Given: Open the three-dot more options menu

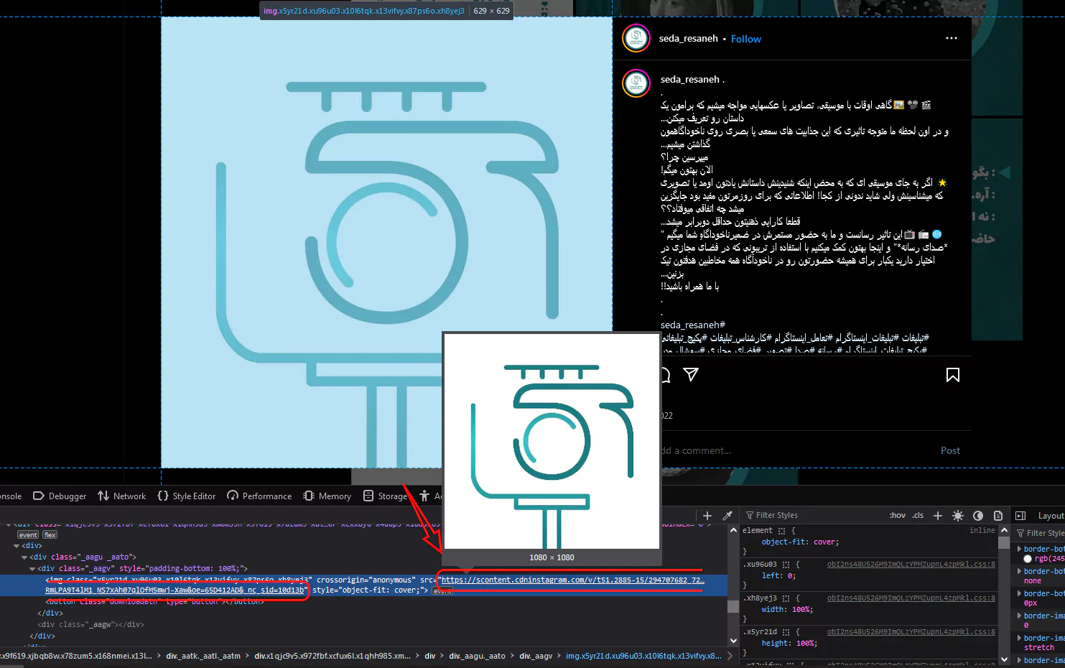Looking at the screenshot, I should pyautogui.click(x=952, y=39).
